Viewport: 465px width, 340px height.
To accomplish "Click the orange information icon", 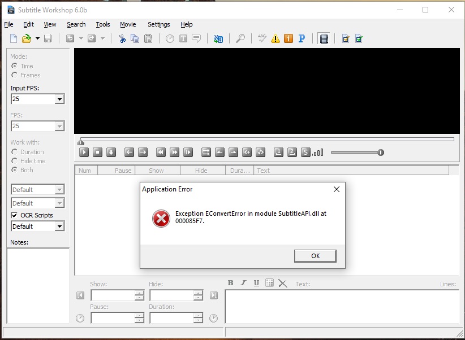I will (289, 38).
